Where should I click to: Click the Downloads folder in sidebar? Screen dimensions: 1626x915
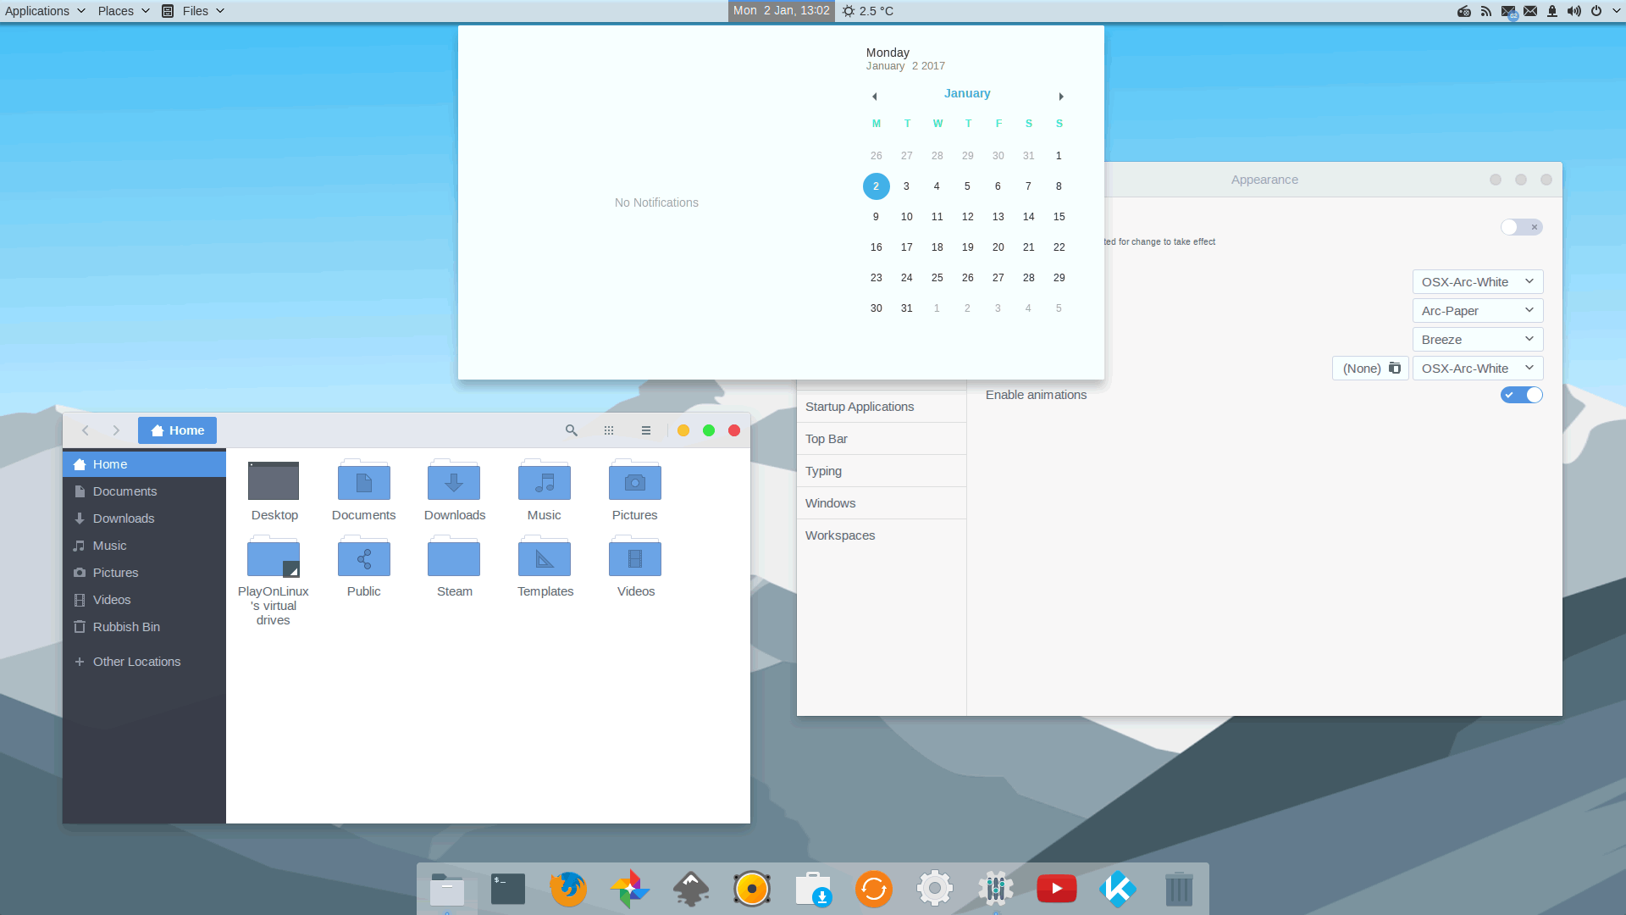(x=123, y=518)
